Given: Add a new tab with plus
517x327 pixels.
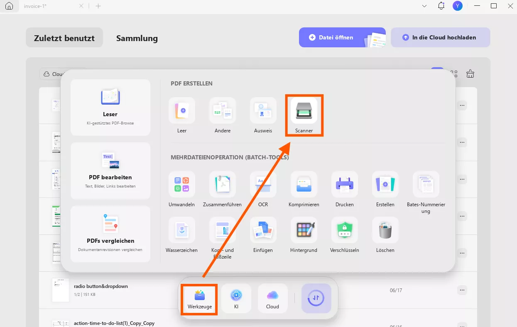Looking at the screenshot, I should (x=98, y=6).
